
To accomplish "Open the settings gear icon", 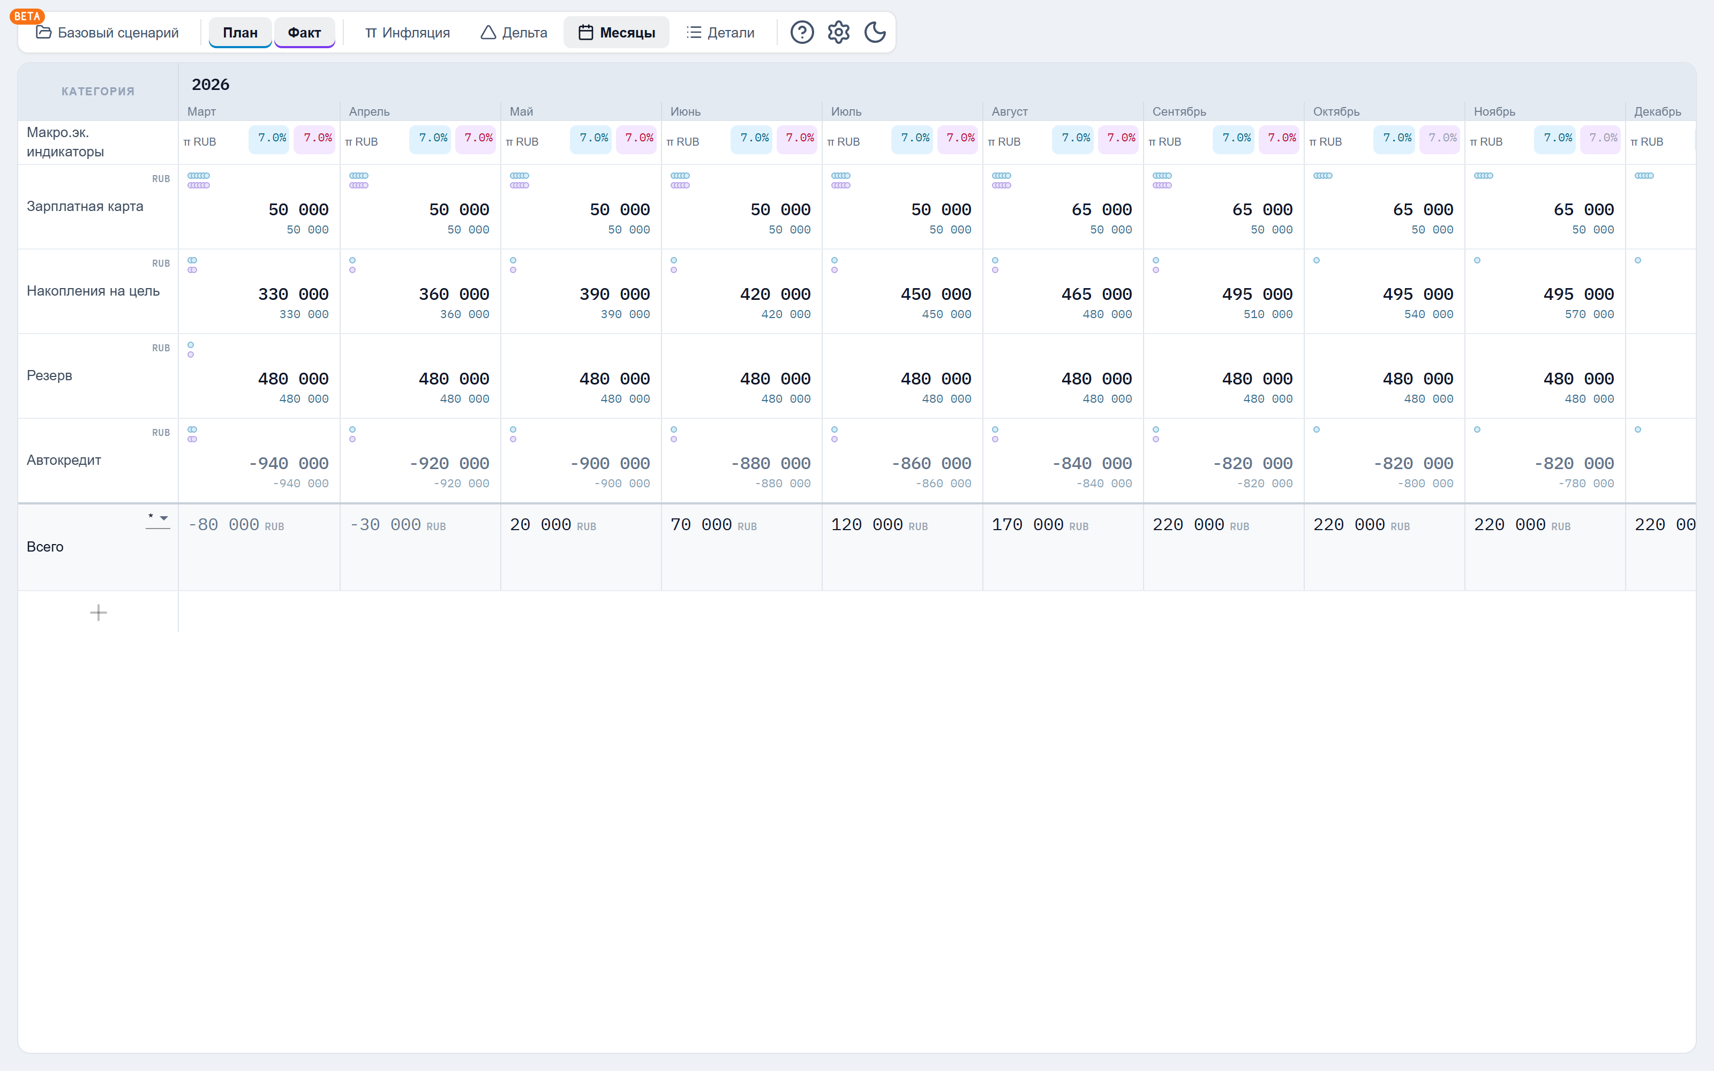I will pos(839,33).
